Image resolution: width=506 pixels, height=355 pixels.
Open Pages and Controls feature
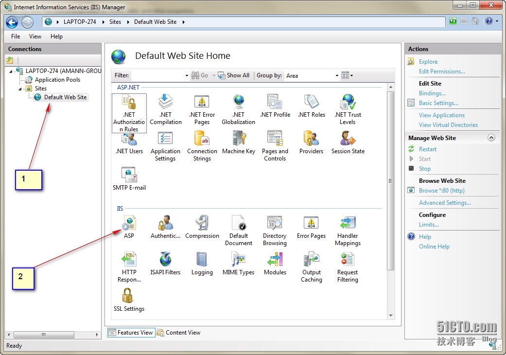pyautogui.click(x=275, y=146)
